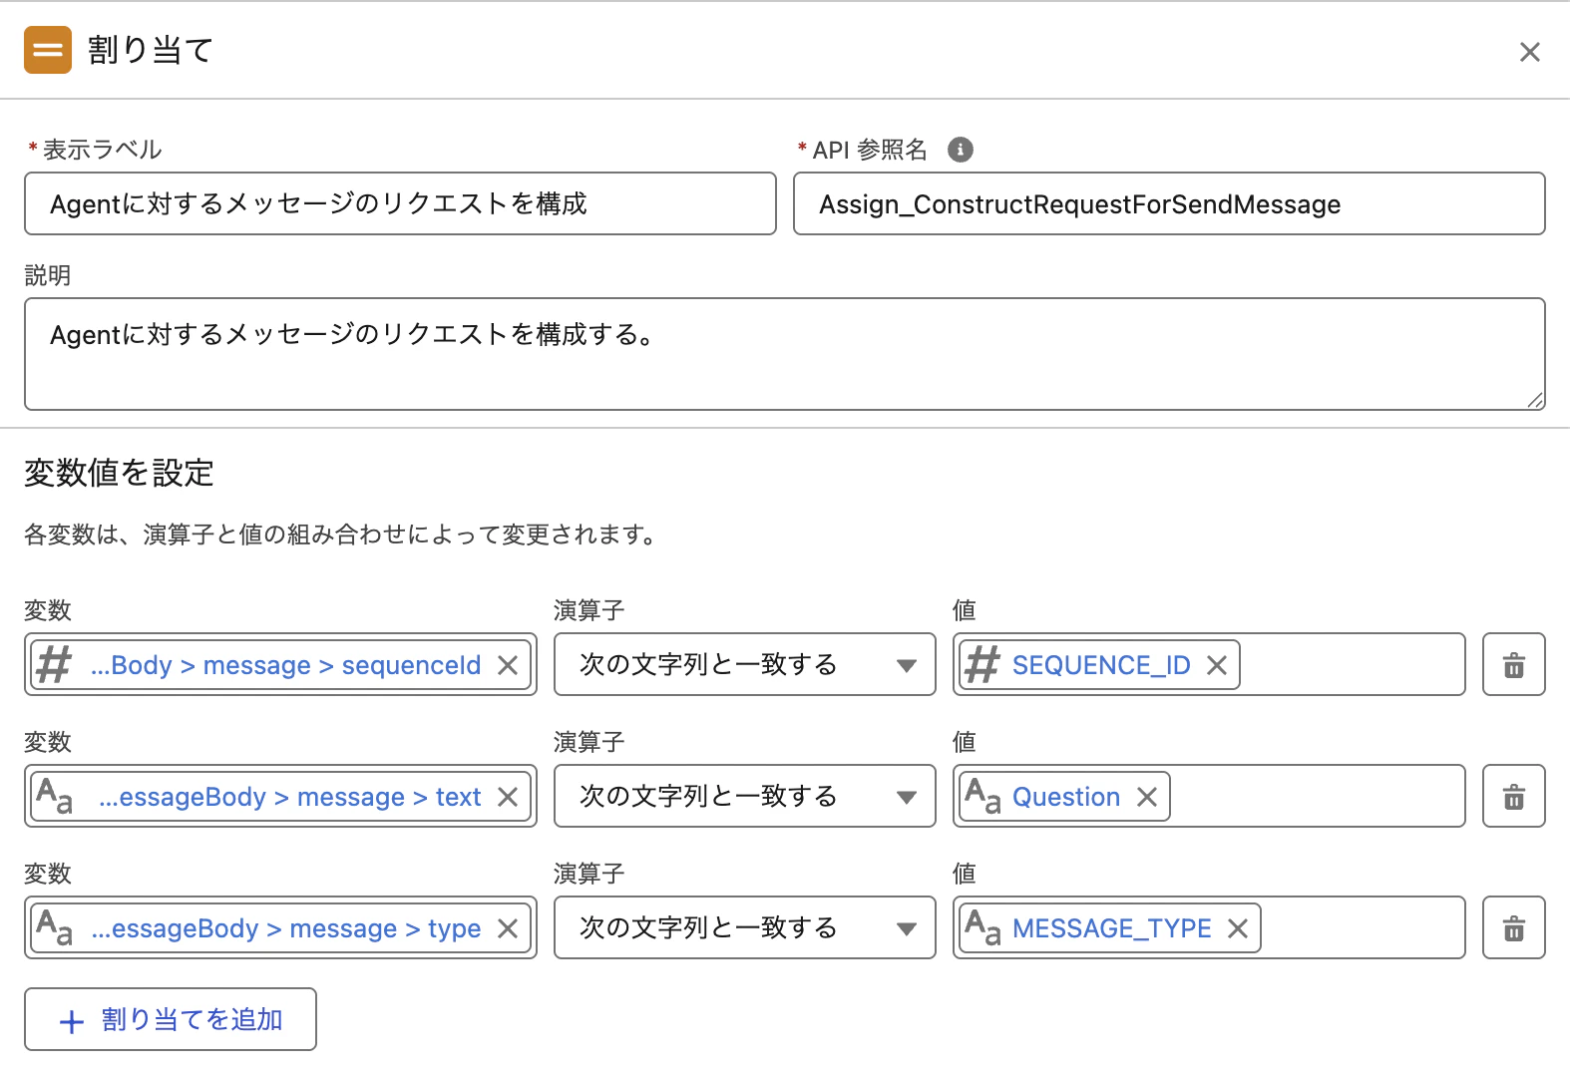
Task: Click the number icon in sequenceId variable
Action: coord(54,664)
